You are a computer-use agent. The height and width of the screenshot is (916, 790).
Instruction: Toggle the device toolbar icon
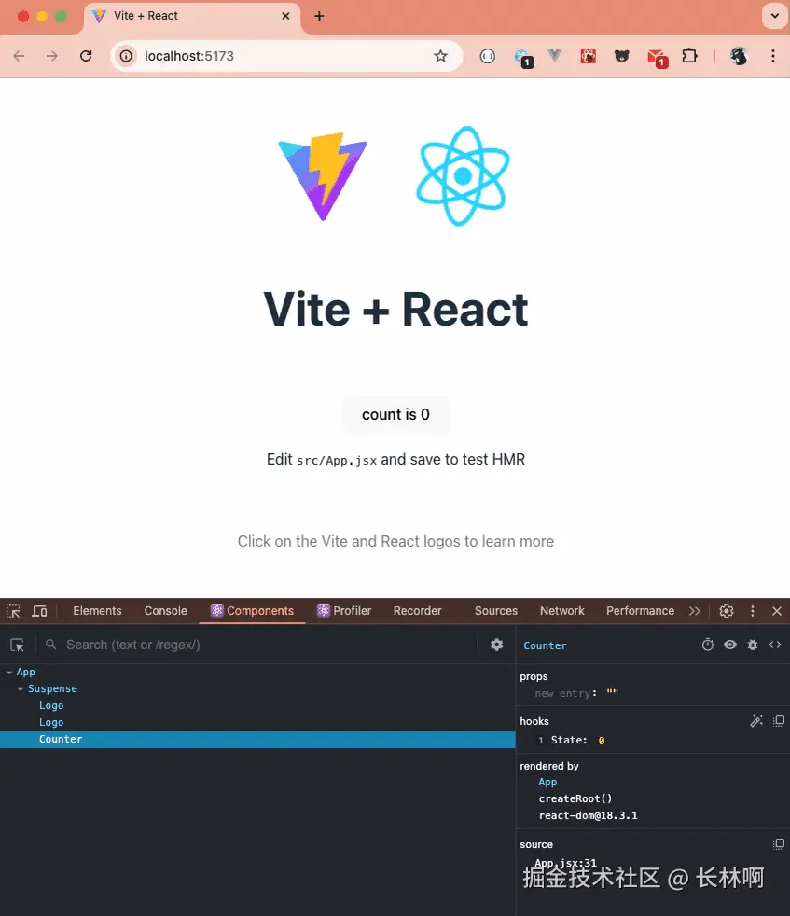(x=39, y=611)
